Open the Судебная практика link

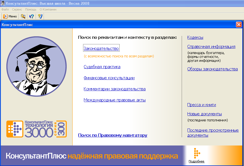click(x=102, y=67)
